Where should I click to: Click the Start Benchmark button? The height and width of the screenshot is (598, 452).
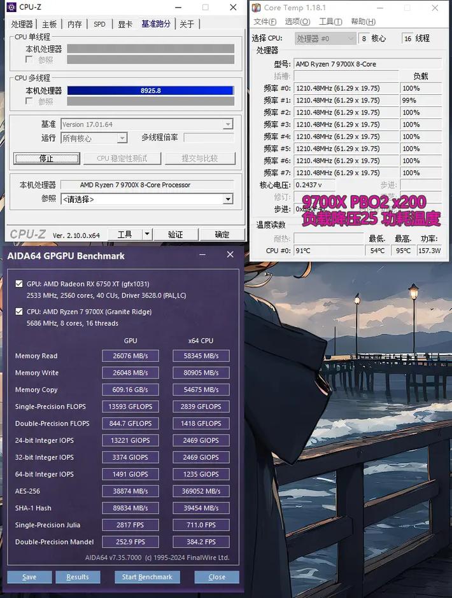coord(147,577)
